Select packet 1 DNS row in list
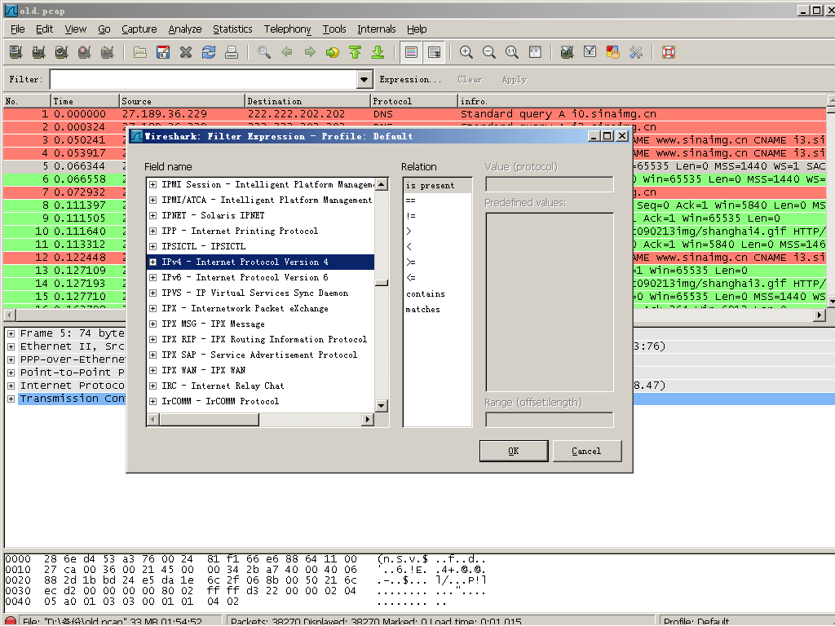This screenshot has width=835, height=626. tap(415, 114)
